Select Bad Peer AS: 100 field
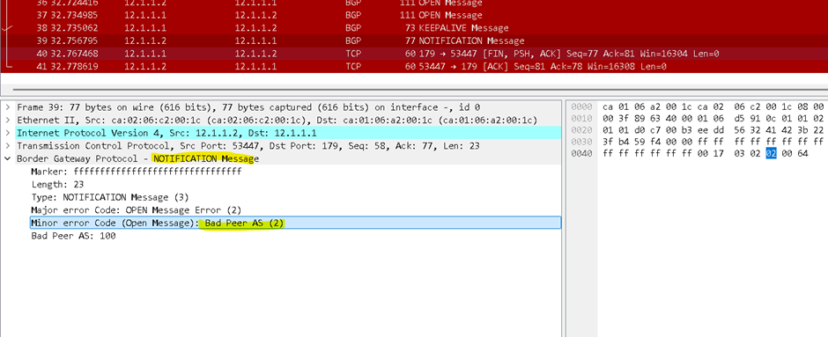The height and width of the screenshot is (337, 828). pyautogui.click(x=73, y=236)
